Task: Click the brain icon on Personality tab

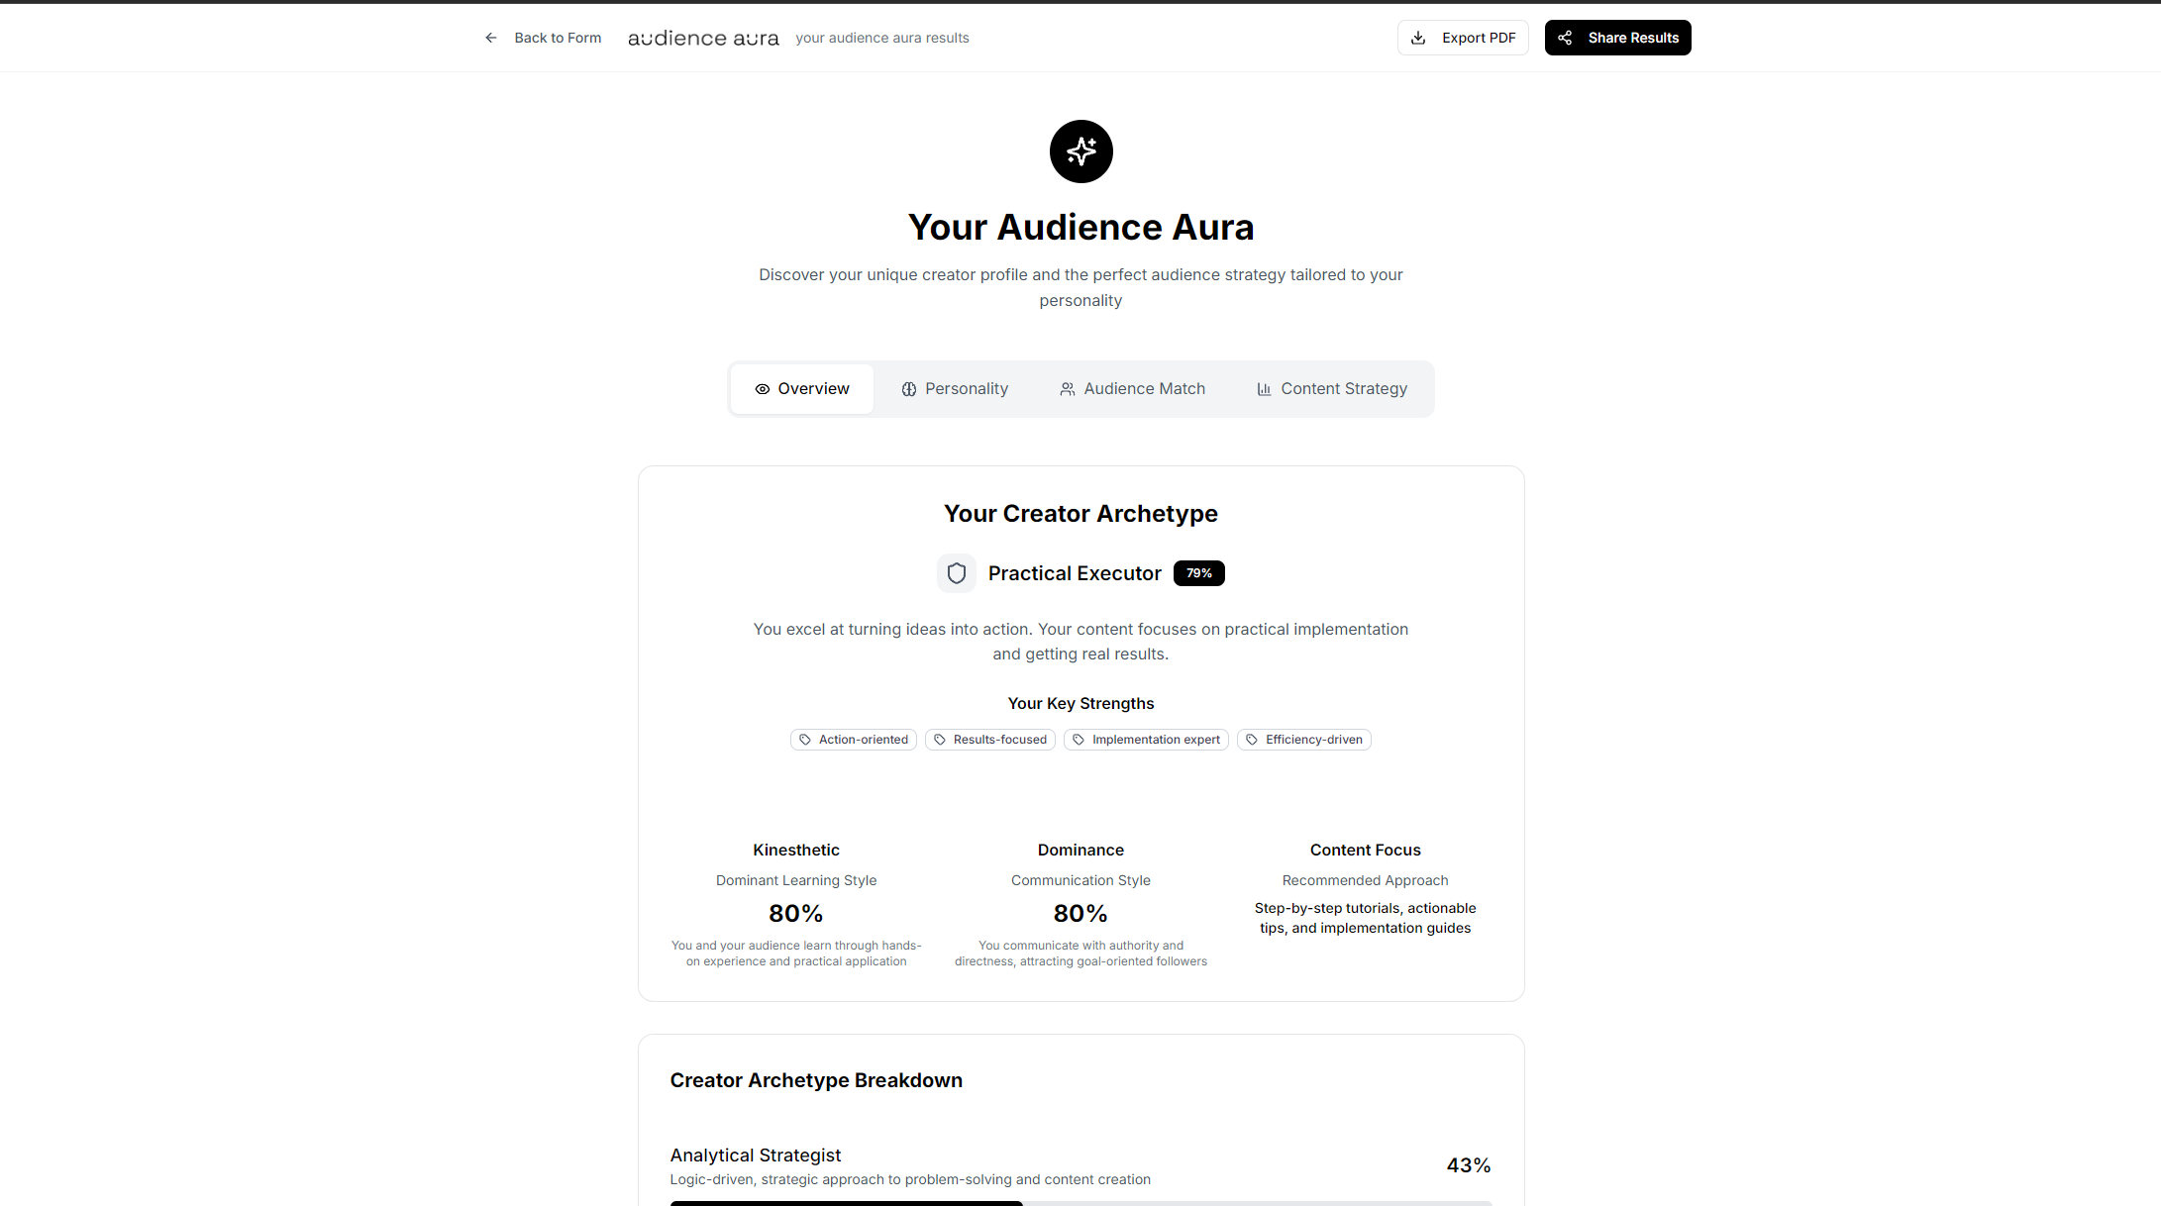Action: tap(908, 389)
